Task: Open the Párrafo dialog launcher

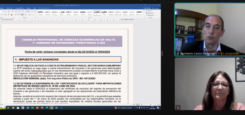Action: point(36,17)
